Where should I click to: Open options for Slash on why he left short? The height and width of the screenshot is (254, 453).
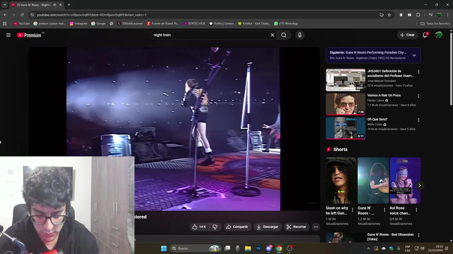click(352, 210)
